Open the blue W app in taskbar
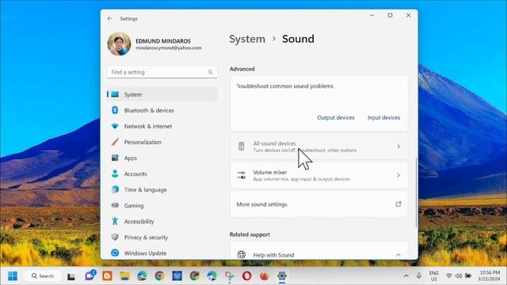This screenshot has width=507, height=285. 177,276
